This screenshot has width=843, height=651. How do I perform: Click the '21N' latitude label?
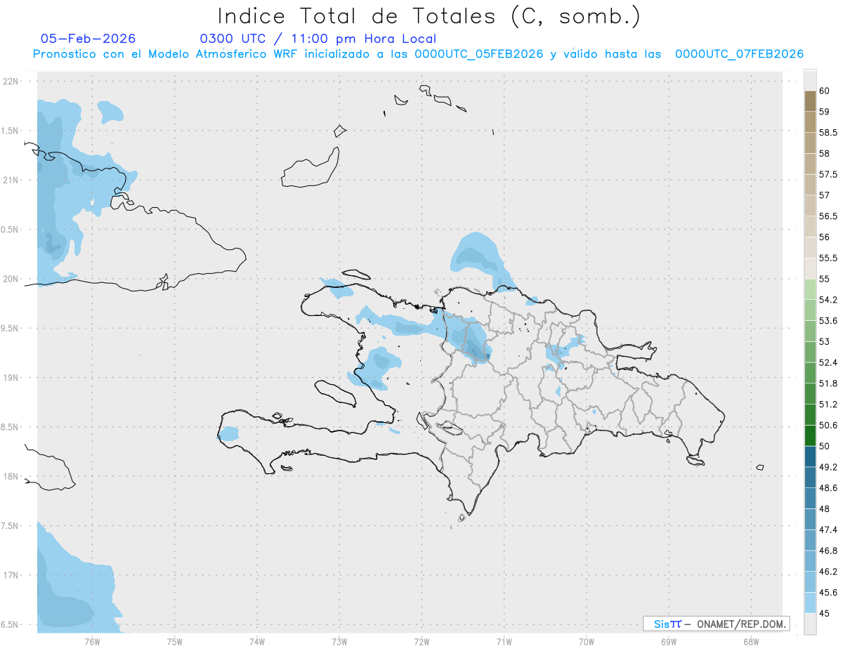tap(11, 180)
